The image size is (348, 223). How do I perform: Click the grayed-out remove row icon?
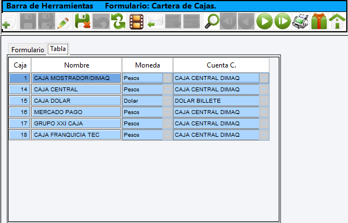pyautogui.click(x=191, y=22)
